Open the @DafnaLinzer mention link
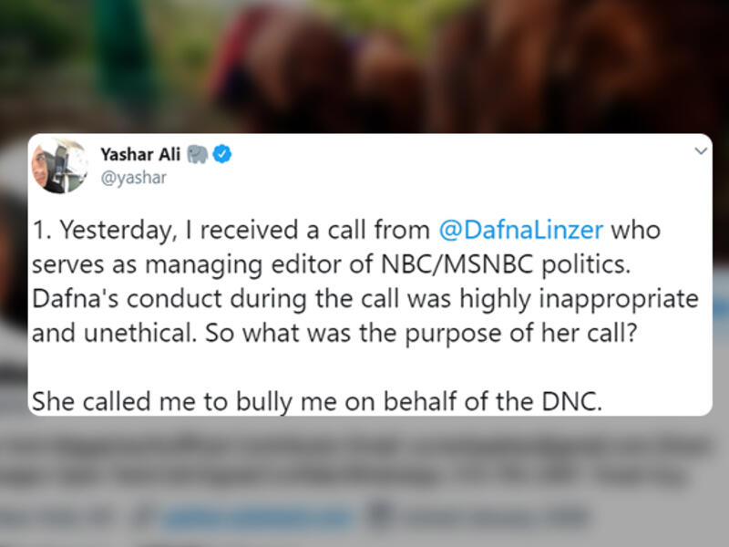 520,230
